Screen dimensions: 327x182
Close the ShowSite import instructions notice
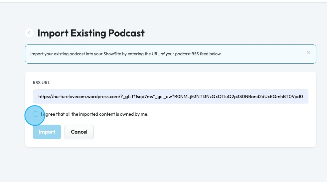click(x=308, y=52)
